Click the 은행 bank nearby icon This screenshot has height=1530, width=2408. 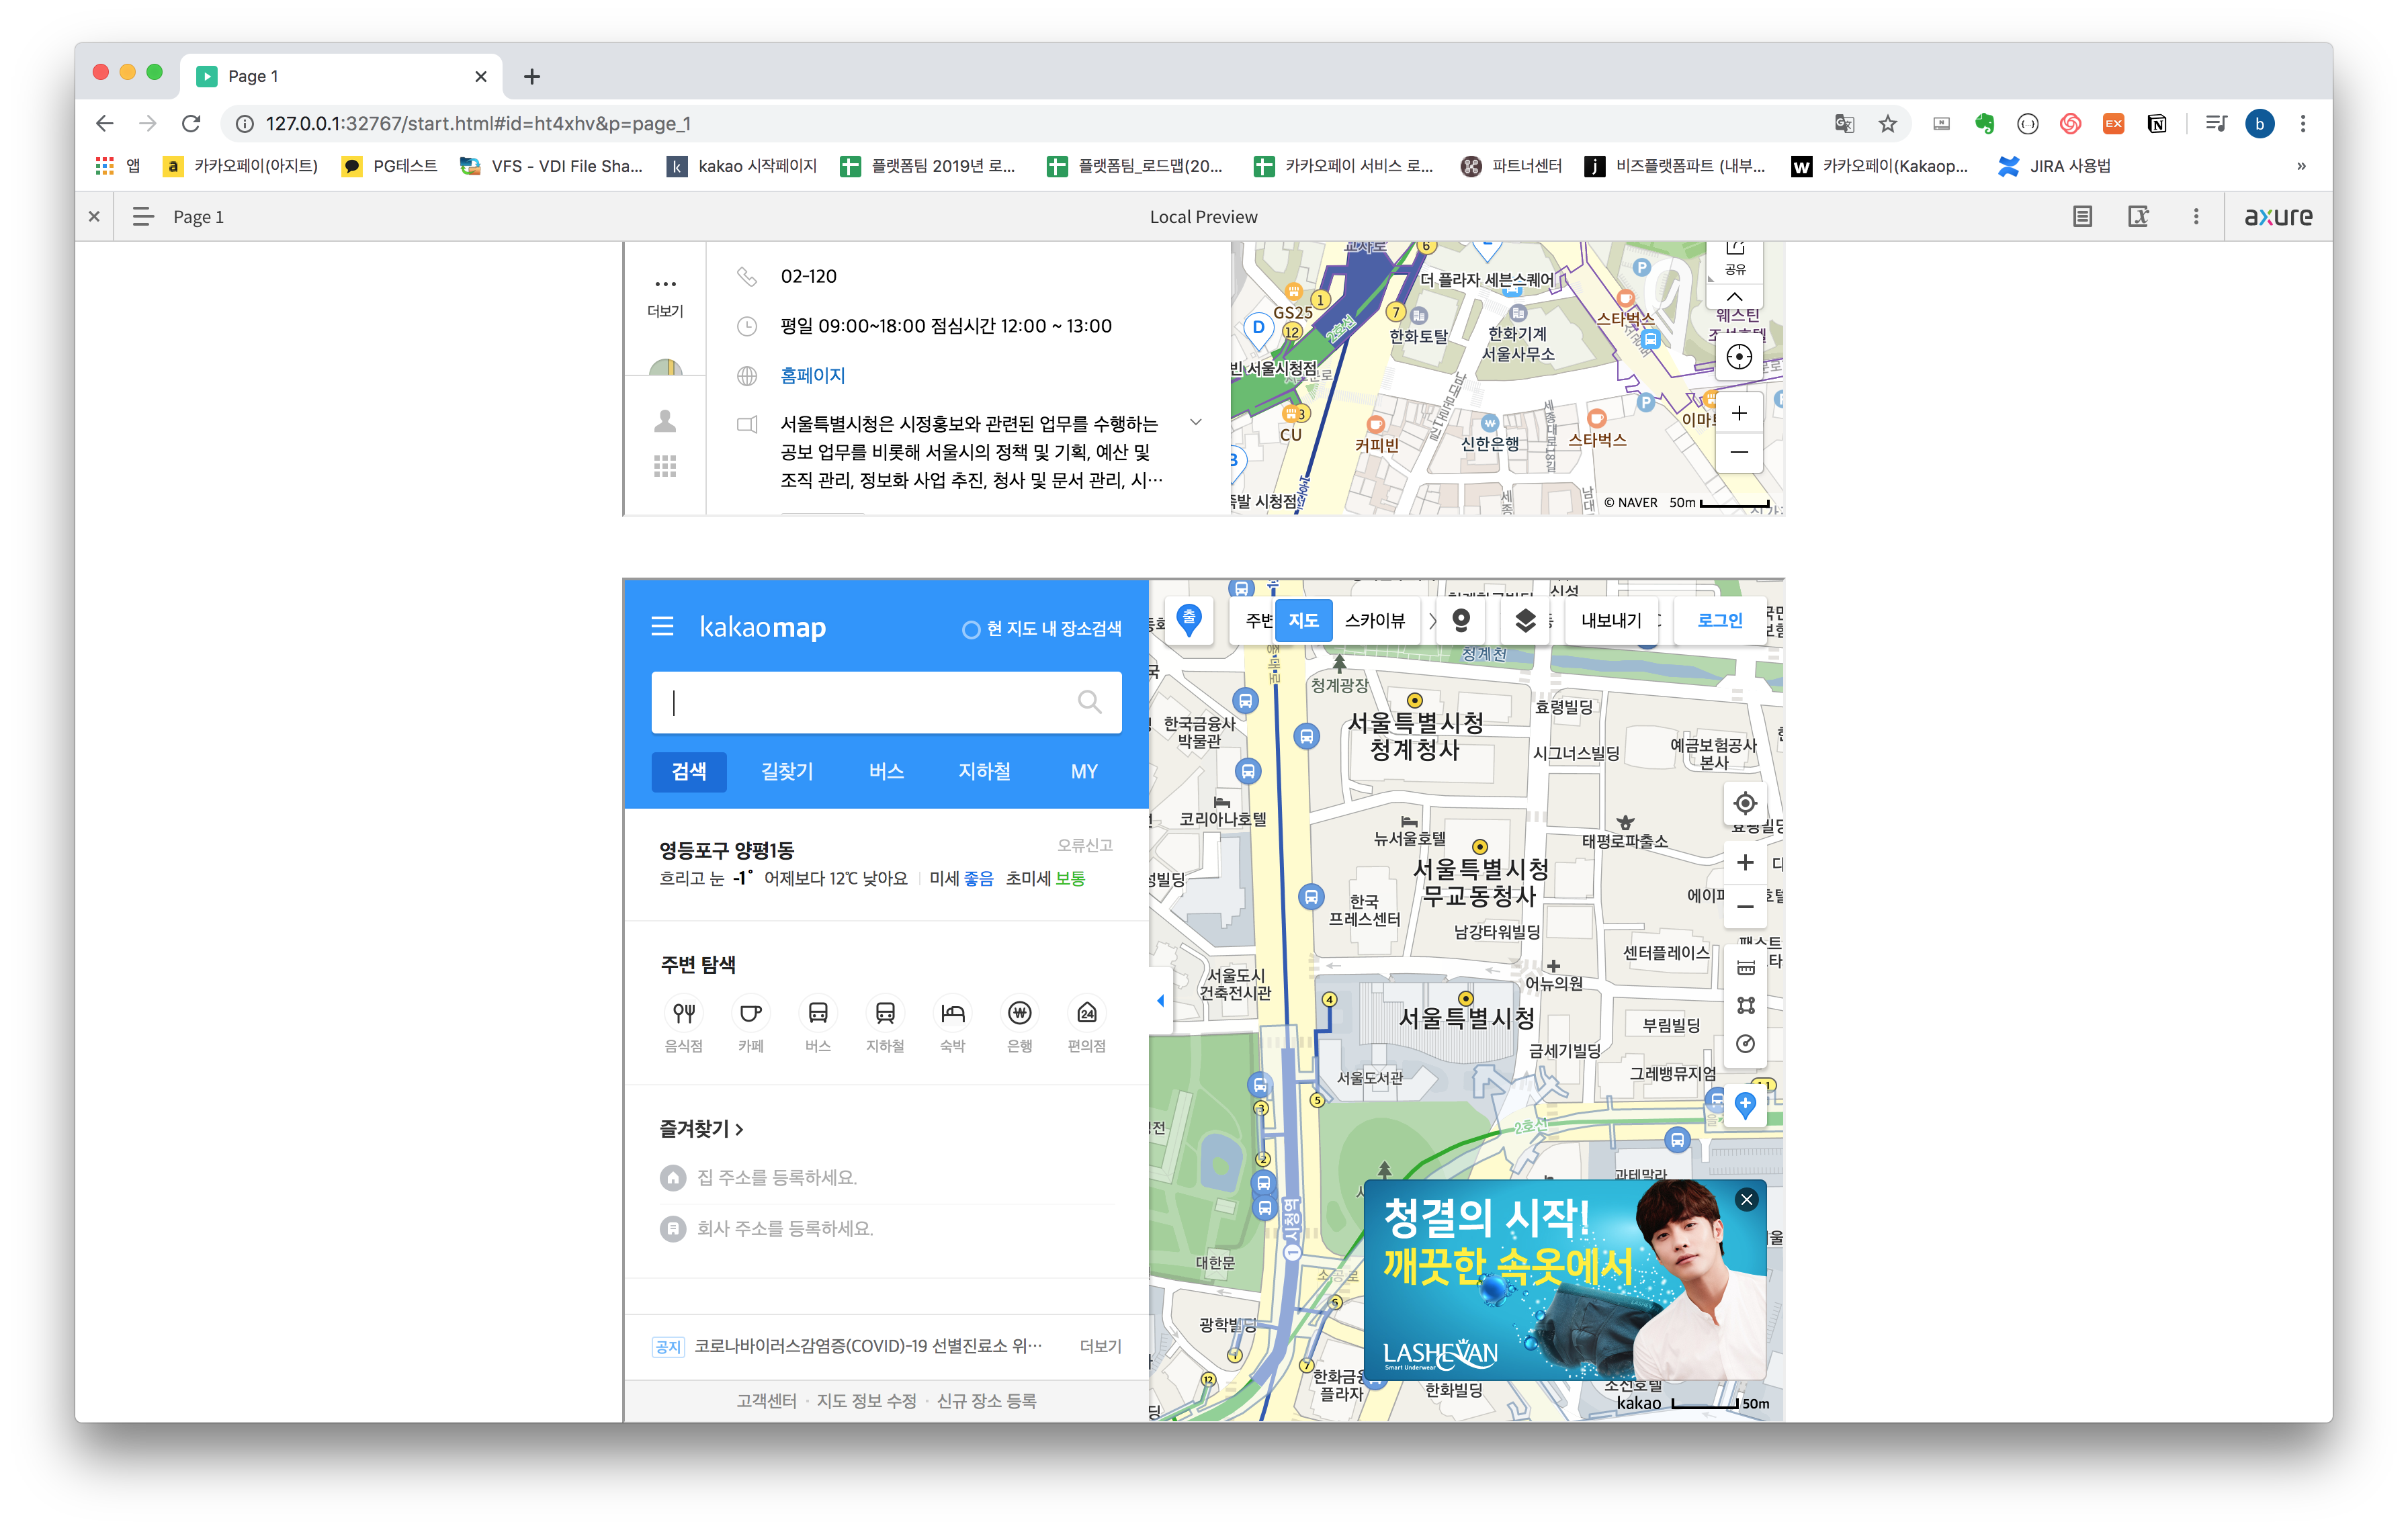[x=1019, y=1014]
